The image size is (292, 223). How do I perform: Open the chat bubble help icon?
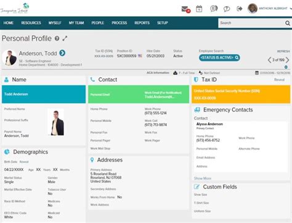227,9
